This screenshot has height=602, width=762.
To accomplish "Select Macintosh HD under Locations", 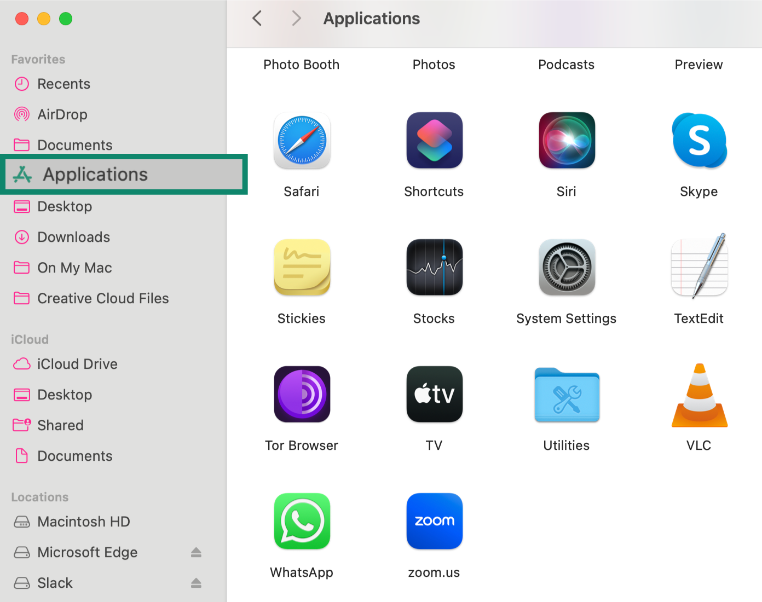I will tap(83, 522).
